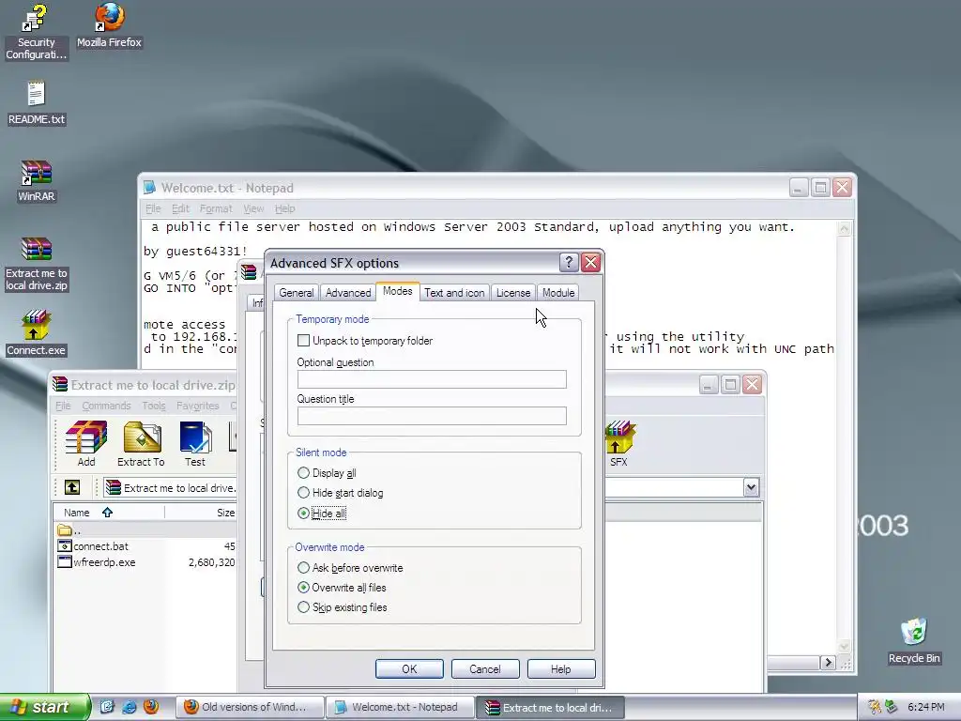Click the SFX toolbar icon in WinRAR
The width and height of the screenshot is (961, 721).
coord(619,444)
